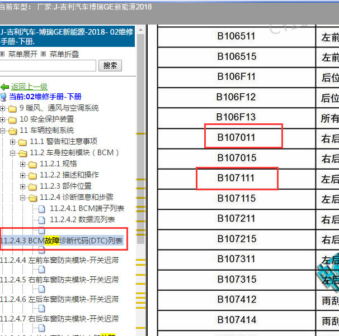Image resolution: width=339 pixels, height=336 pixels.
Task: Click the page icon above 11.2.4.6 左后车窗防夹模块
Action: pos(42,289)
